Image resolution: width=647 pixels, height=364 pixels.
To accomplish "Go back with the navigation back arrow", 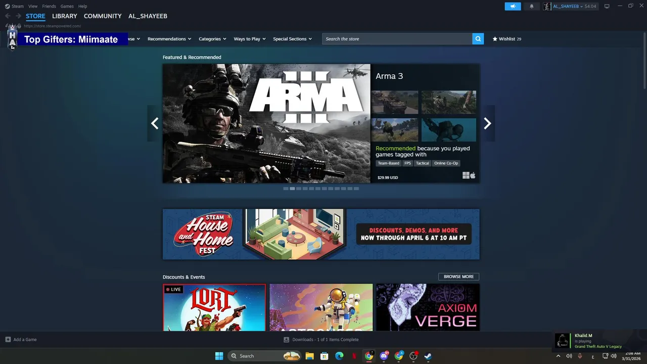I will tap(8, 16).
